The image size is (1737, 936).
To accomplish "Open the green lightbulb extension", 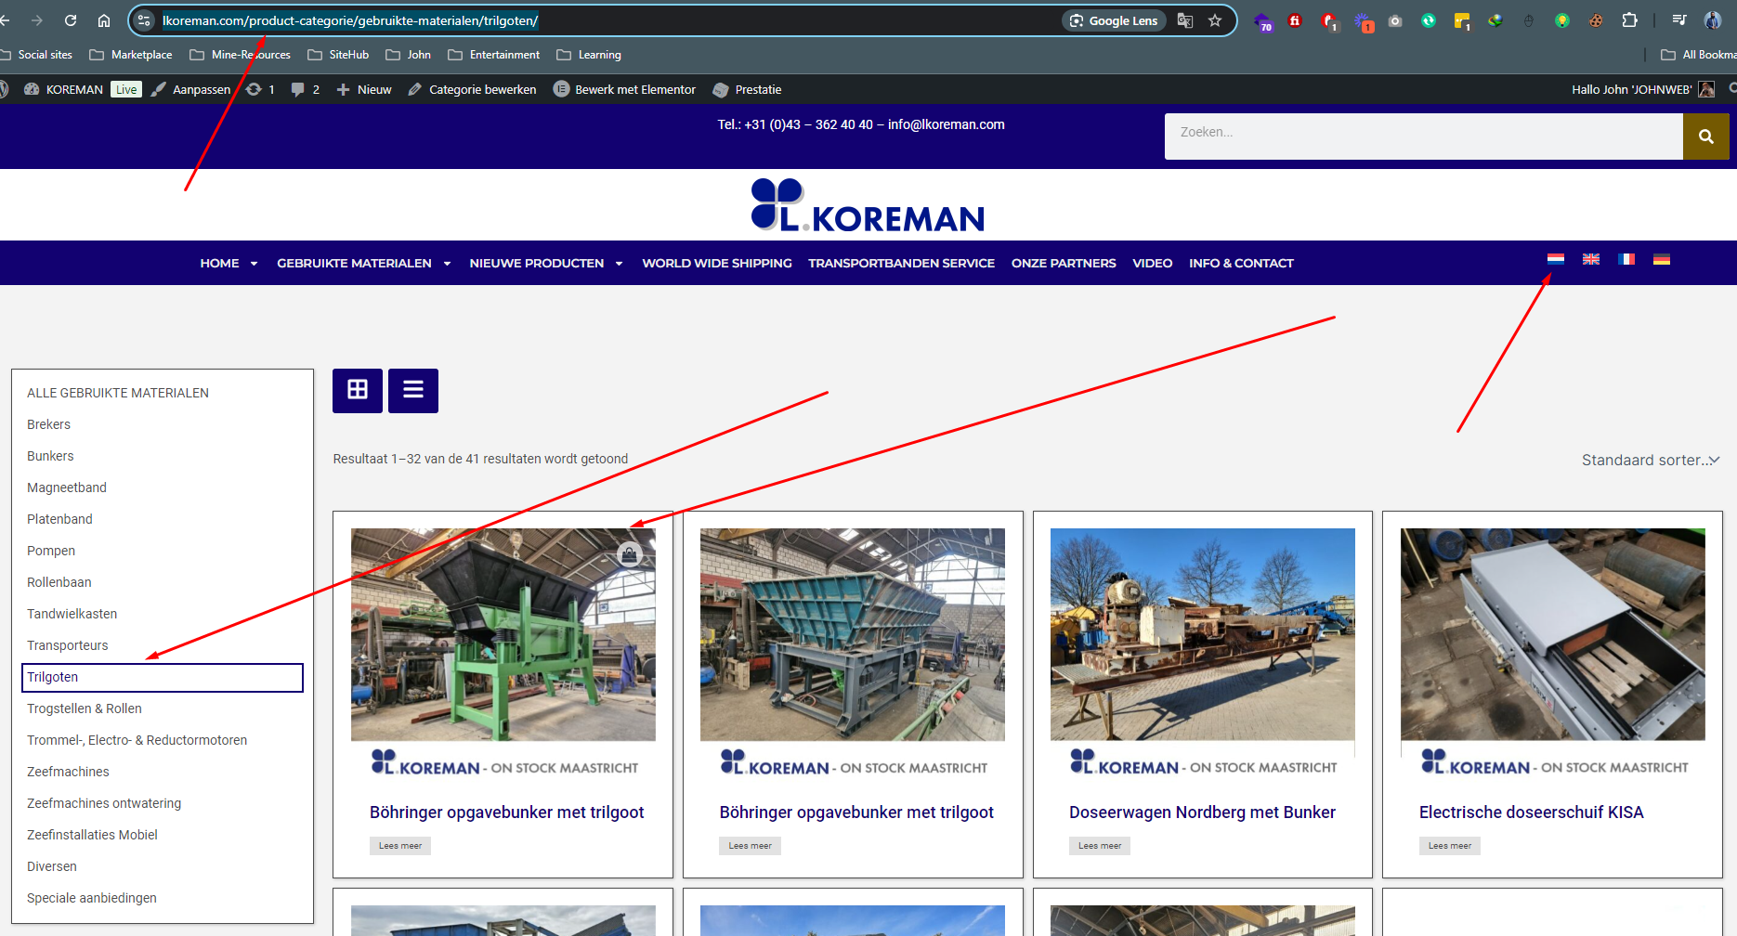I will click(1562, 20).
